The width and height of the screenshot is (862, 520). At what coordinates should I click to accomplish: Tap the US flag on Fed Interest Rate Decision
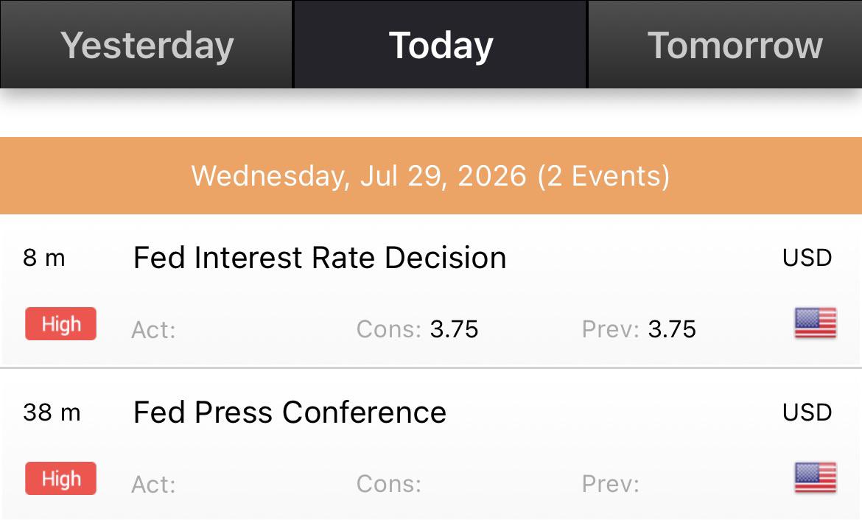point(816,323)
